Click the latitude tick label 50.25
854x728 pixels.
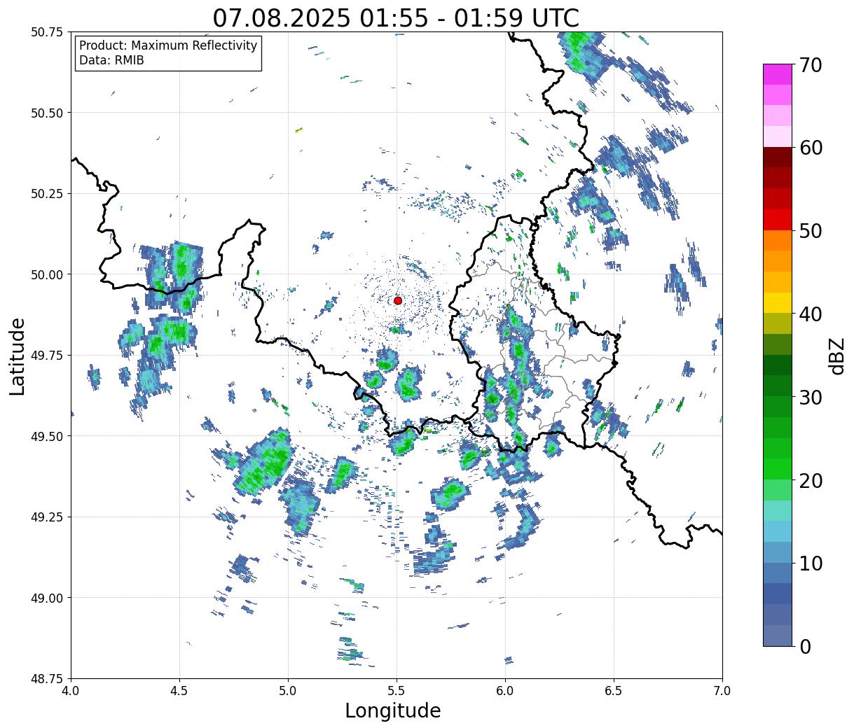tap(47, 194)
